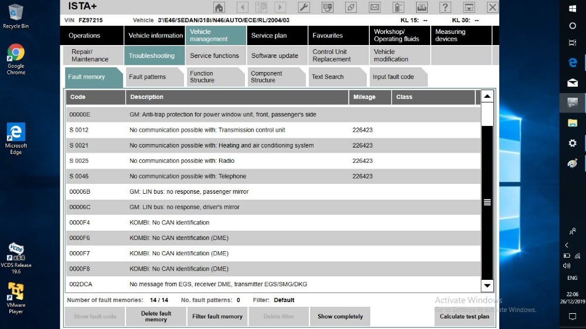Open Component Structure tab

pos(276,77)
